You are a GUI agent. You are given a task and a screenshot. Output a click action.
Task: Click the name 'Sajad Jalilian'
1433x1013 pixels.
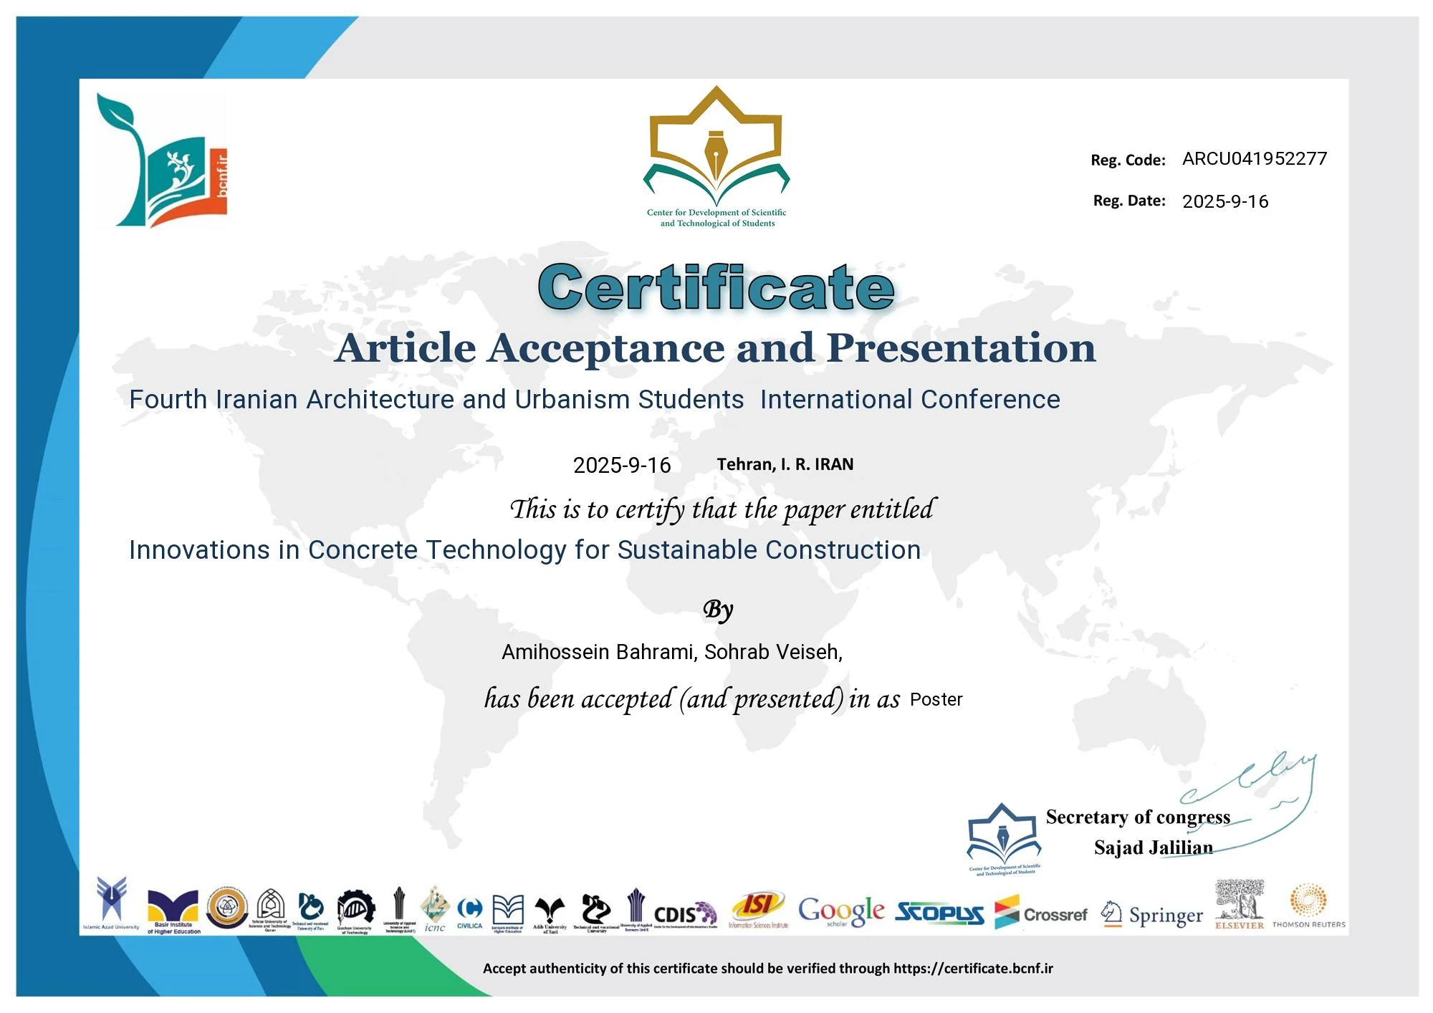pyautogui.click(x=1154, y=848)
